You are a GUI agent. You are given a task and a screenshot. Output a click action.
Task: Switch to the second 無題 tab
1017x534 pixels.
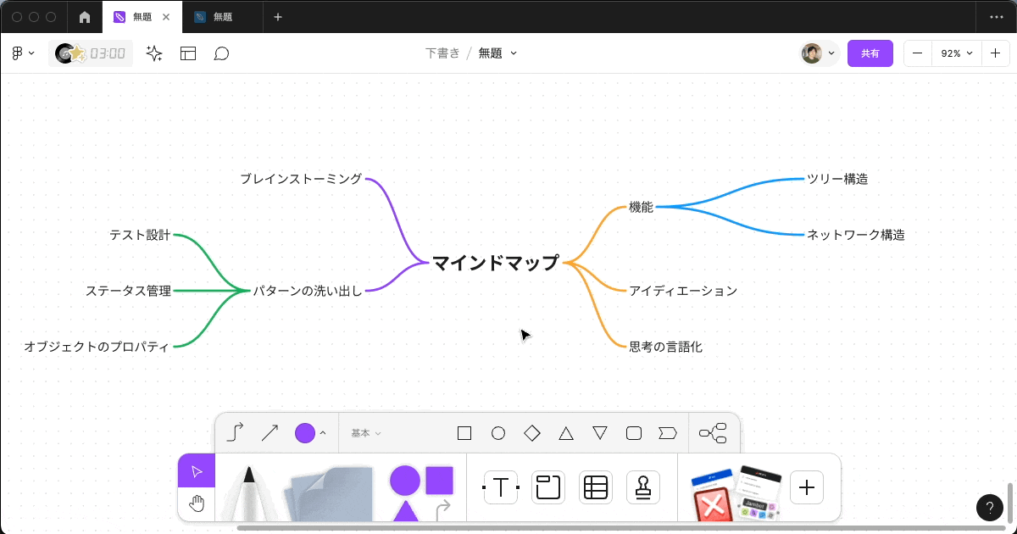(222, 17)
